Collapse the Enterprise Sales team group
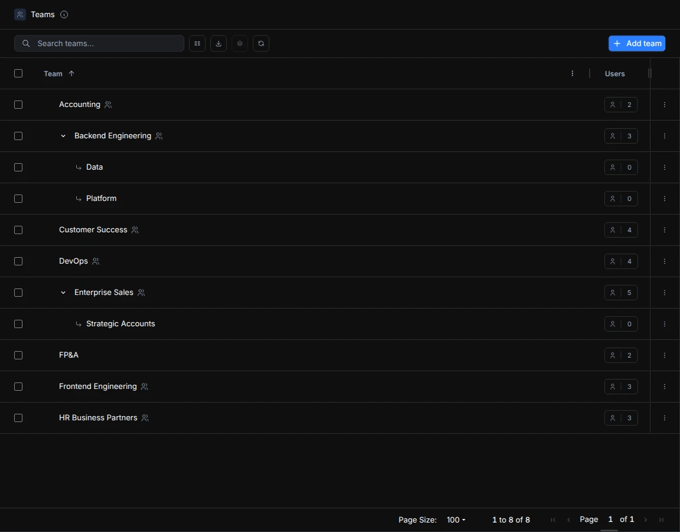This screenshot has width=680, height=532. coord(63,293)
